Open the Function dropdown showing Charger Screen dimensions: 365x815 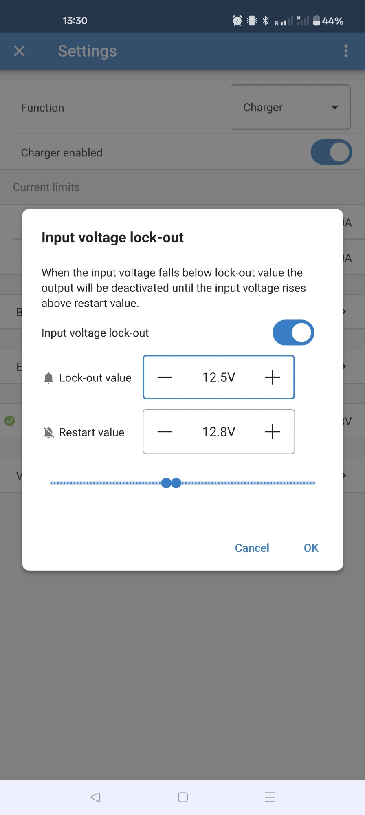(x=290, y=107)
